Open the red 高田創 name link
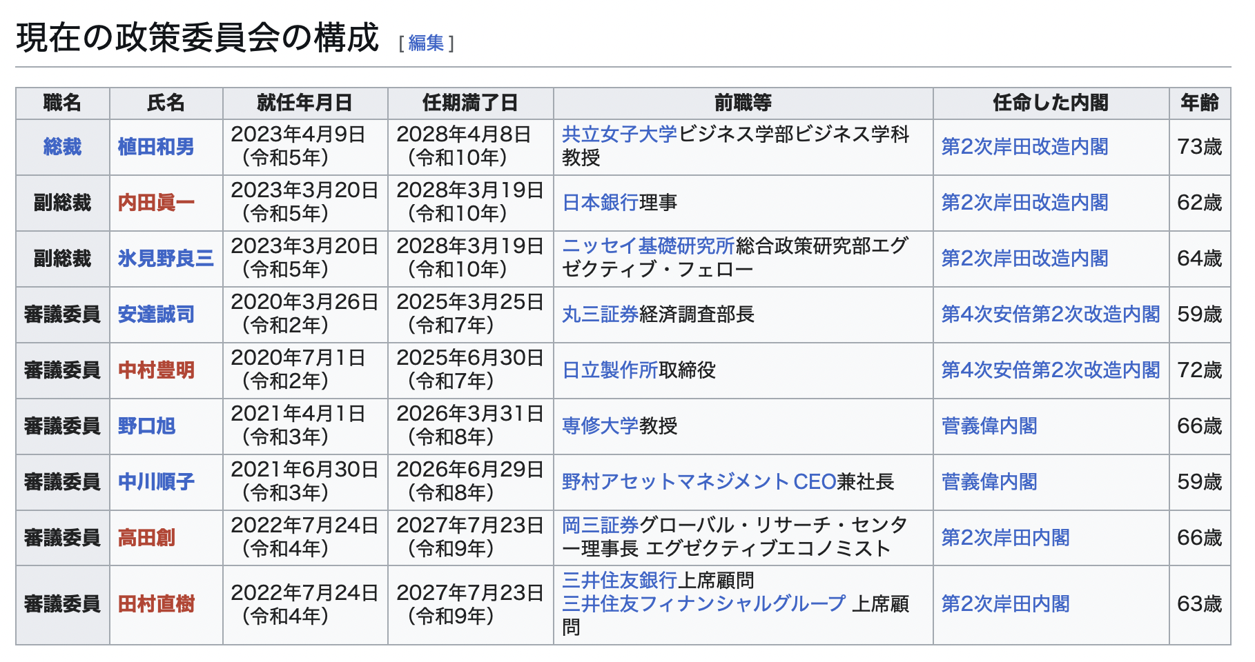The image size is (1255, 662). coord(146,538)
